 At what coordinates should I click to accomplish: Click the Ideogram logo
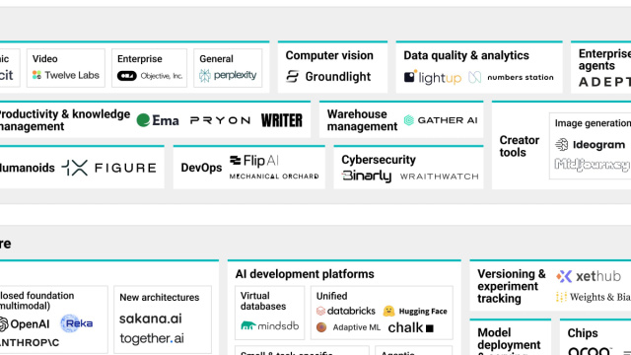[590, 145]
